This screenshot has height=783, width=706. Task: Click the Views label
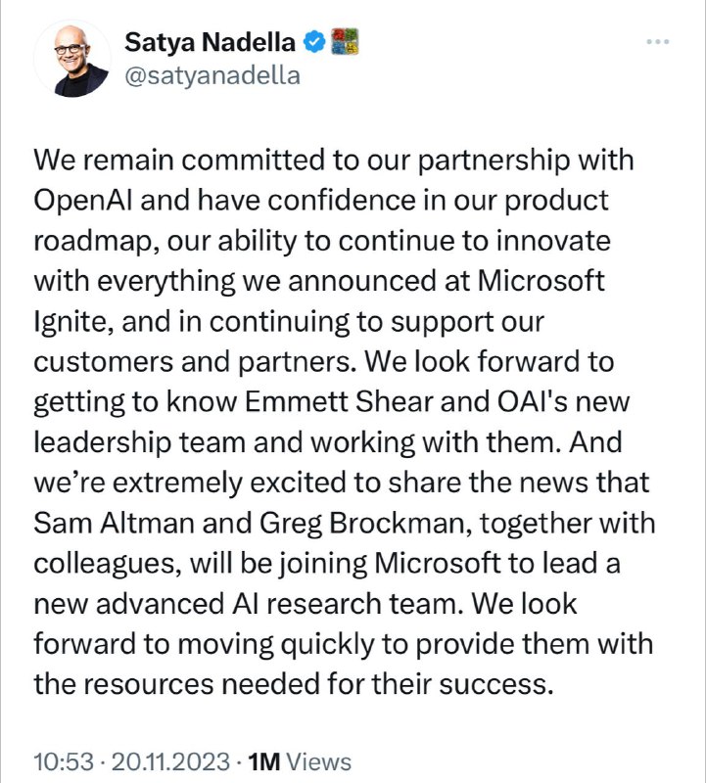pyautogui.click(x=319, y=762)
